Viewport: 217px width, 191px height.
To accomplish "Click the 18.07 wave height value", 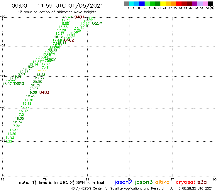I will point(7,84).
